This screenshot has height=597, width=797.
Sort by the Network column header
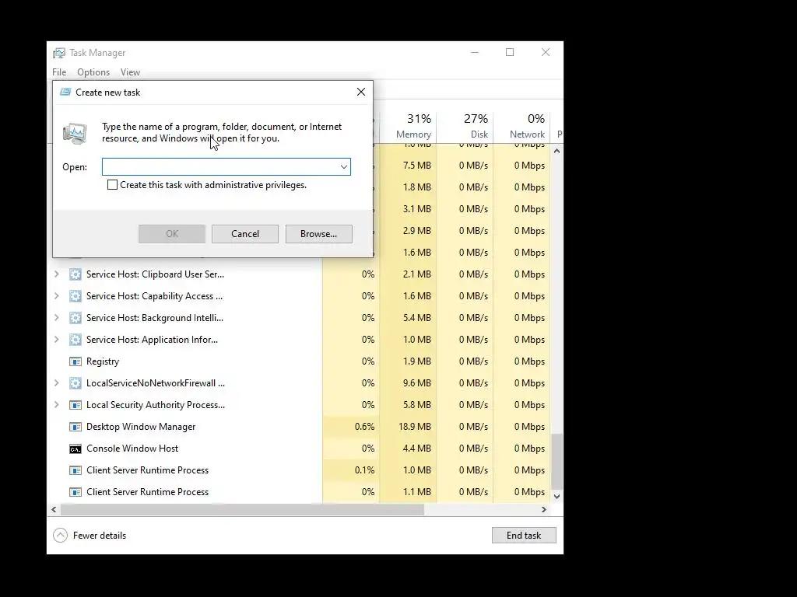pyautogui.click(x=522, y=126)
